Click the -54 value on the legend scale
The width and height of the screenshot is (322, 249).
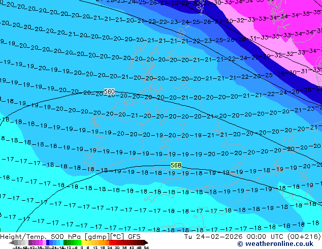tap(17, 247)
